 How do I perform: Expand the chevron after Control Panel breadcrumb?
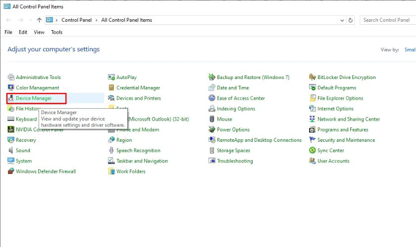coord(96,20)
